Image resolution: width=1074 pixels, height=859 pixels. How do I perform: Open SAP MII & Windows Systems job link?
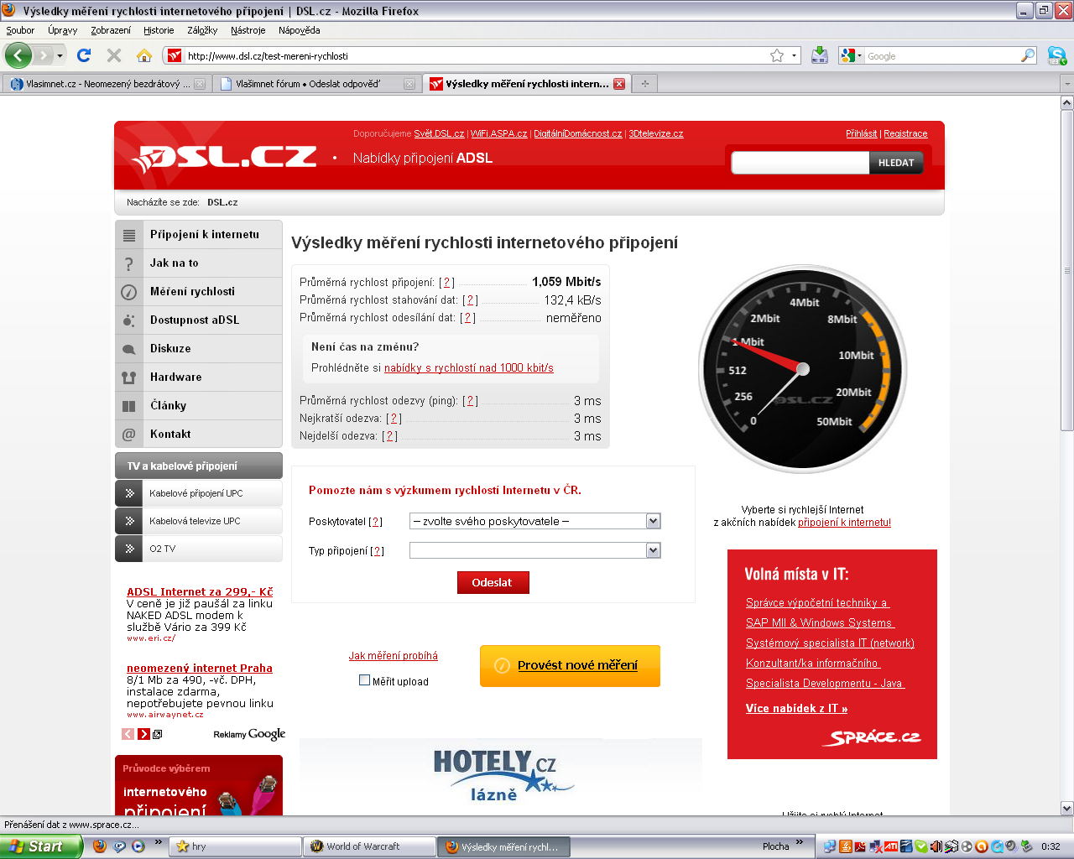pyautogui.click(x=820, y=623)
